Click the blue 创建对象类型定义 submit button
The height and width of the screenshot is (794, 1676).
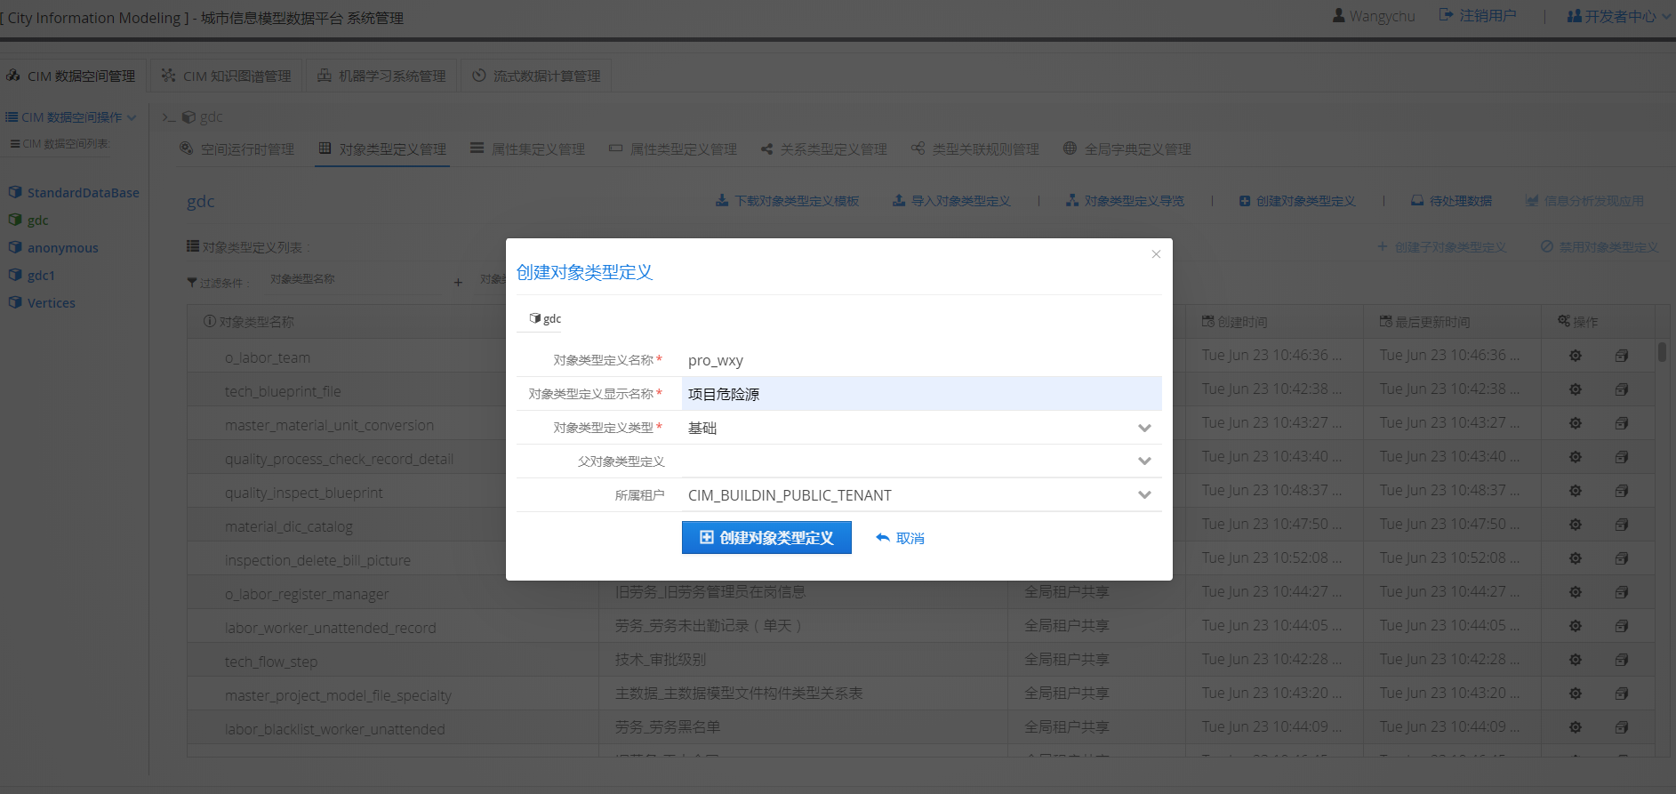point(766,538)
